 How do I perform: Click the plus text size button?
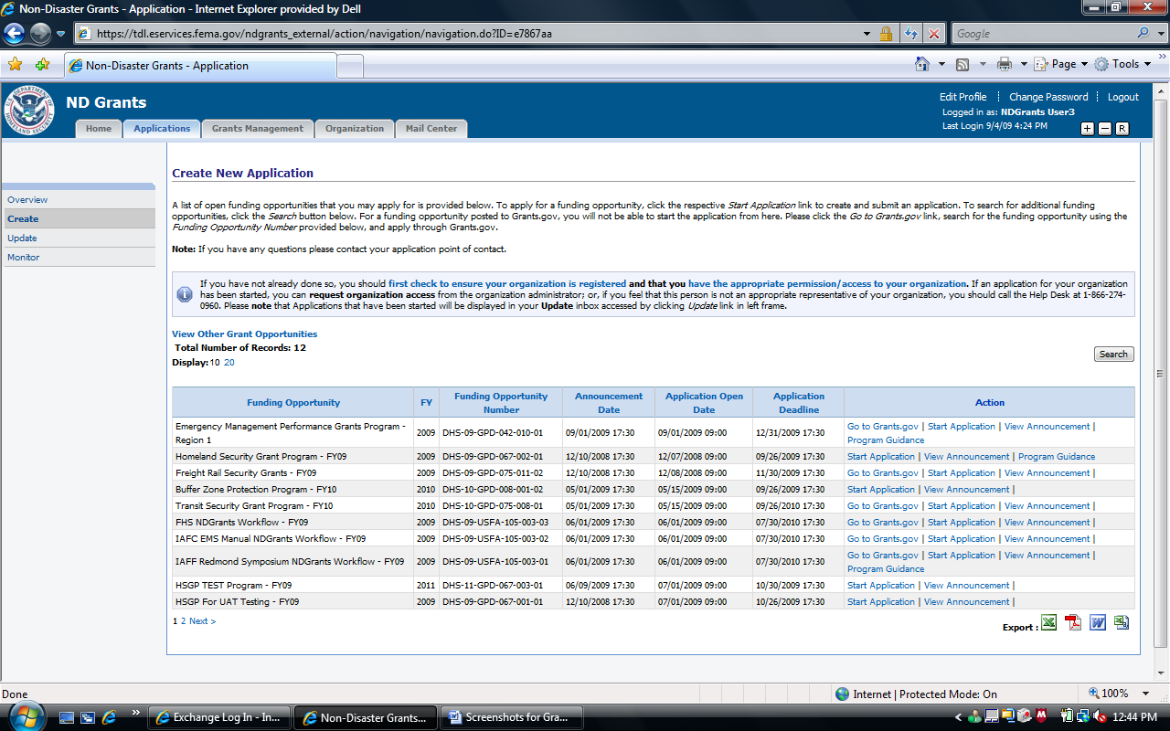1087,129
